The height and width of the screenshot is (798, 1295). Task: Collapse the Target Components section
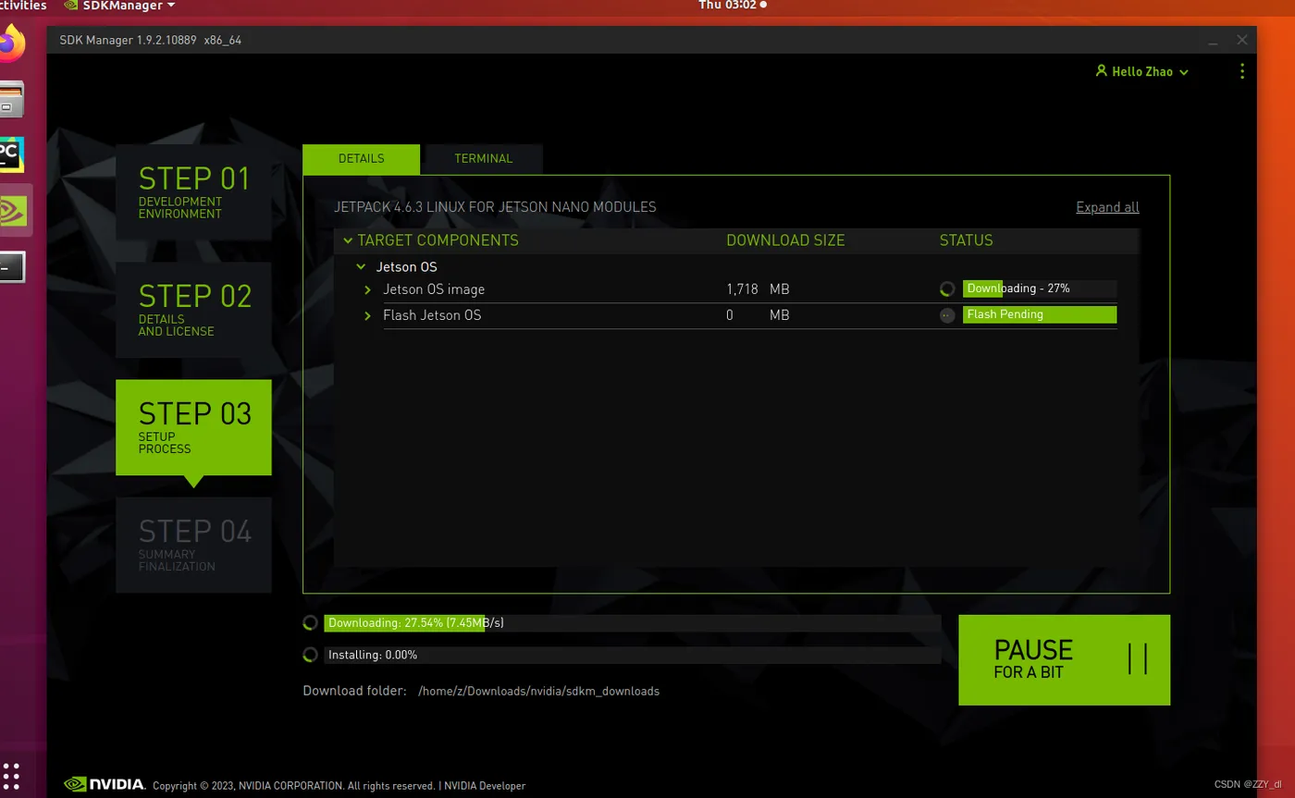click(x=348, y=240)
